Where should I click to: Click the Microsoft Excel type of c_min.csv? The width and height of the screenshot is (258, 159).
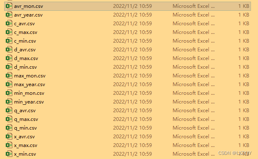194,41
